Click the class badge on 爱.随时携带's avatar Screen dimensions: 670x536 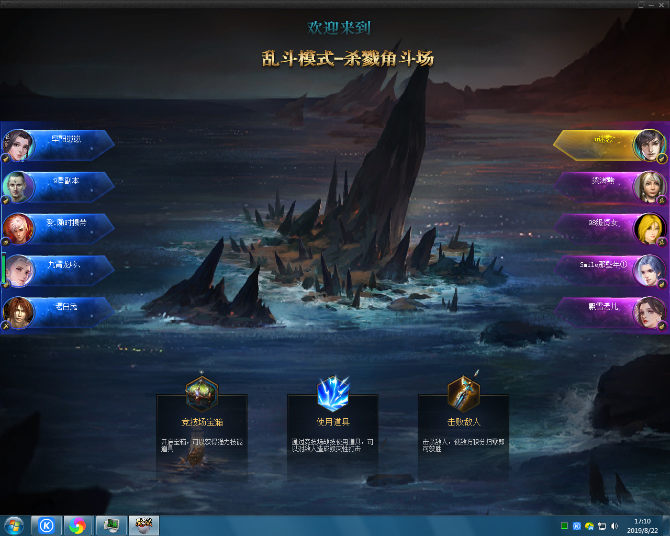coord(6,241)
